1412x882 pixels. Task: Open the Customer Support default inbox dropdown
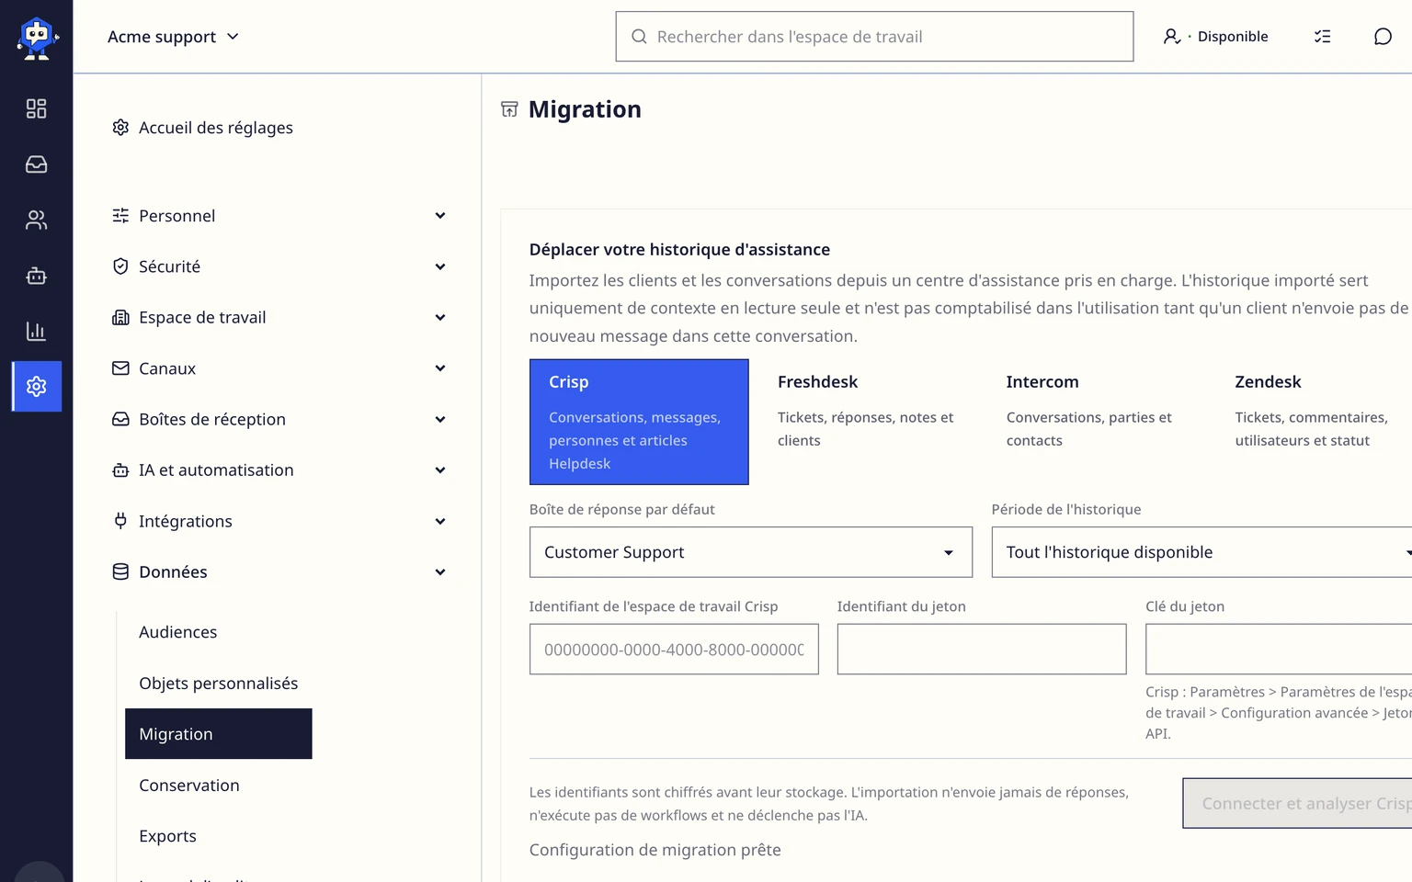tap(751, 552)
